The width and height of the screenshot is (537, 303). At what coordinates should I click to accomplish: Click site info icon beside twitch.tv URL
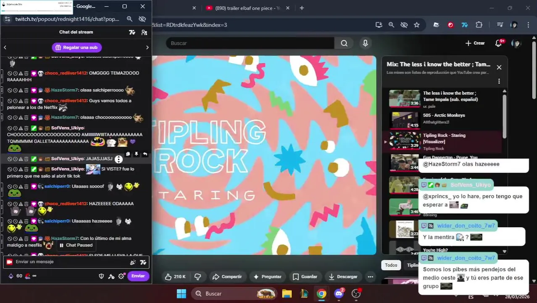[x=7, y=19]
